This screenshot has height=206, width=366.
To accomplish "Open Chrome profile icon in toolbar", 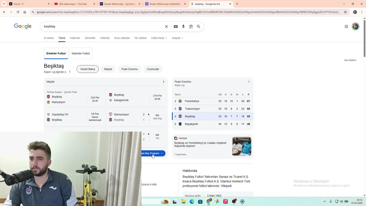I will point(355,12).
